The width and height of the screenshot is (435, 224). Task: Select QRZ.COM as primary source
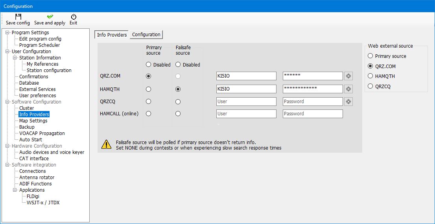[x=148, y=76]
